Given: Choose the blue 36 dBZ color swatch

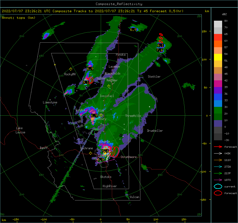Looking at the screenshot, I should point(218,97).
